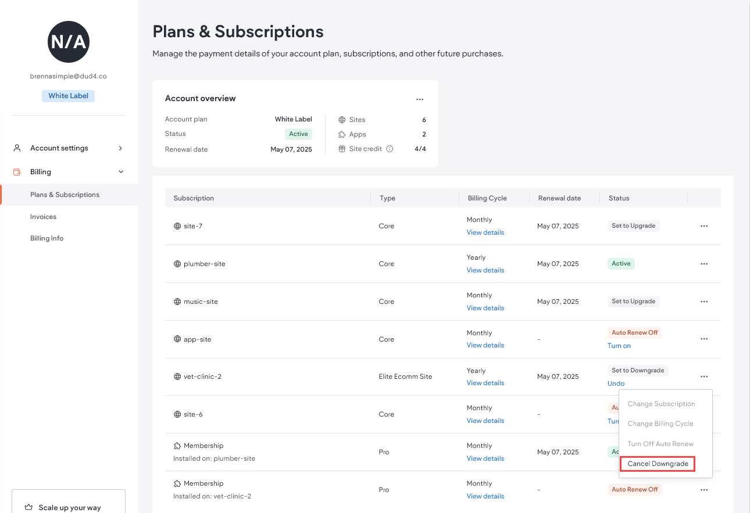The height and width of the screenshot is (513, 750).
Task: Open the ellipsis menu for the app-site row
Action: coord(704,339)
